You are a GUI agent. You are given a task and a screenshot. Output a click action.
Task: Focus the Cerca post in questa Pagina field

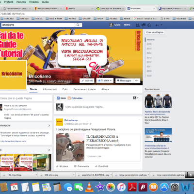pyautogui.click(x=26, y=98)
